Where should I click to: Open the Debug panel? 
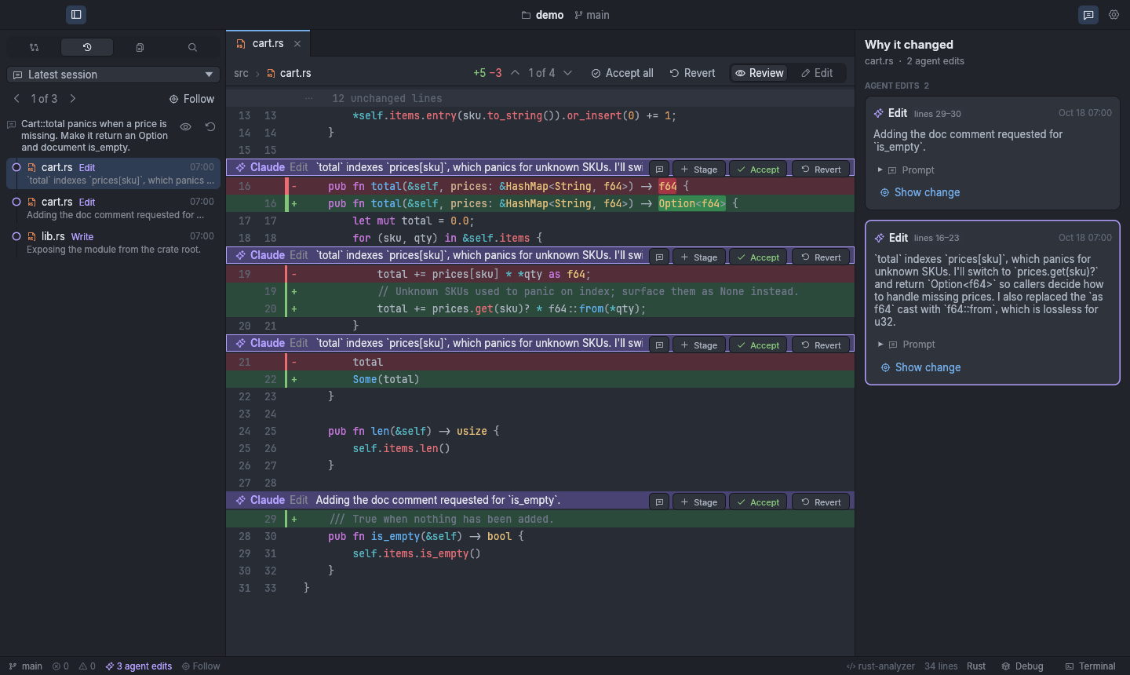pos(1022,666)
